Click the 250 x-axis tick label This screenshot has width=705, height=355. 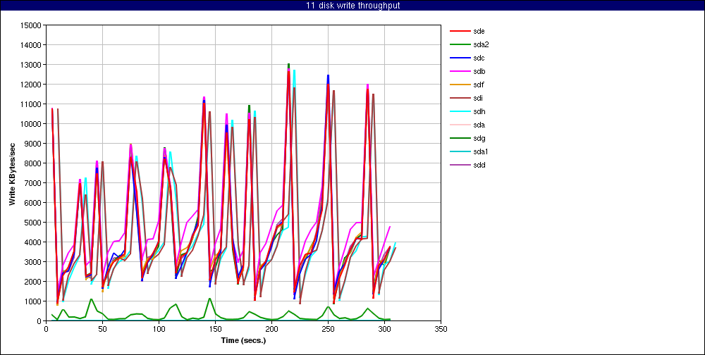point(328,329)
